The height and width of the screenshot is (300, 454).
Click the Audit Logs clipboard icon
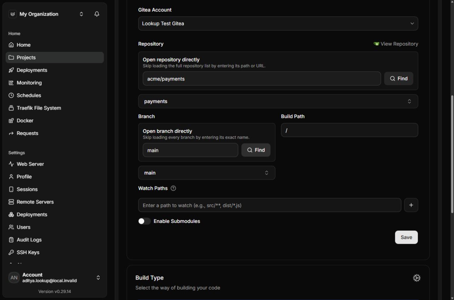[x=11, y=240]
